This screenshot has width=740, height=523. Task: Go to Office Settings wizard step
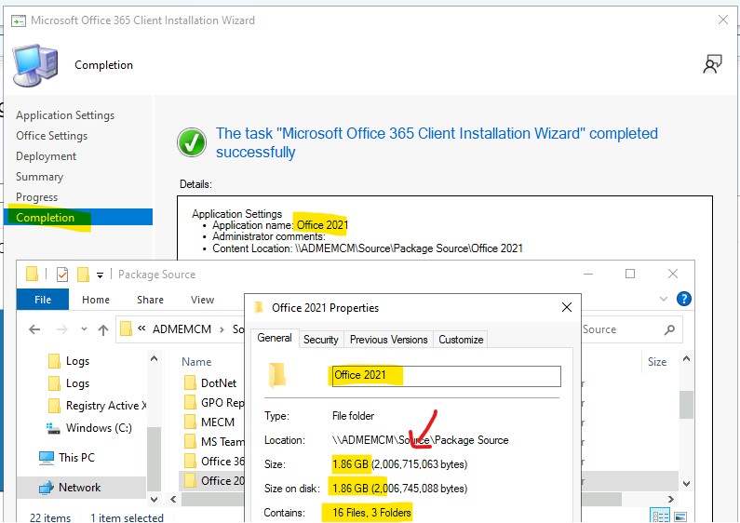click(51, 136)
